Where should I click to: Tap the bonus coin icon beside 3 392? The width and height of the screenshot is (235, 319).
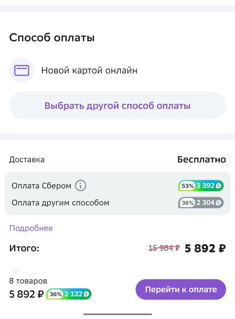point(218,185)
